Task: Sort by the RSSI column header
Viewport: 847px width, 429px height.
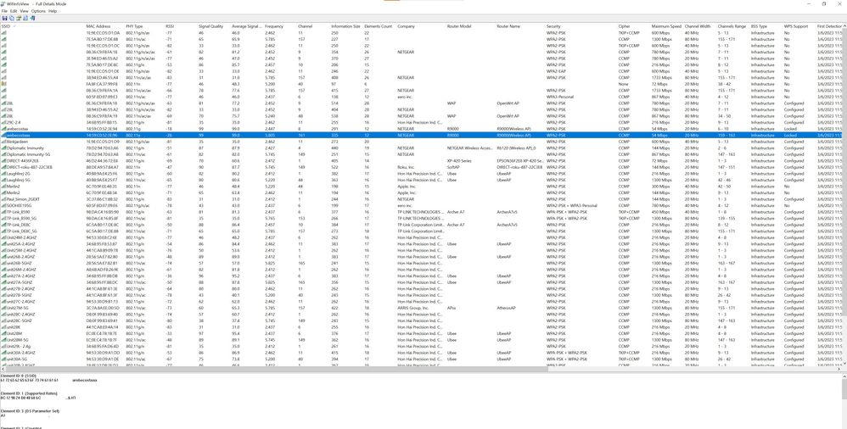Action: (181, 26)
